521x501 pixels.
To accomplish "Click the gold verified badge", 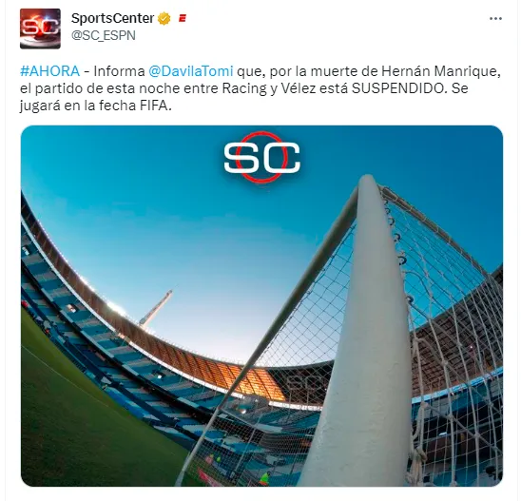I will [164, 19].
